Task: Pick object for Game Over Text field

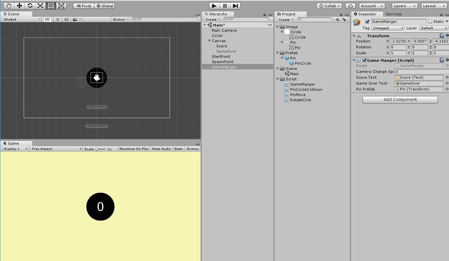Action: pos(447,83)
